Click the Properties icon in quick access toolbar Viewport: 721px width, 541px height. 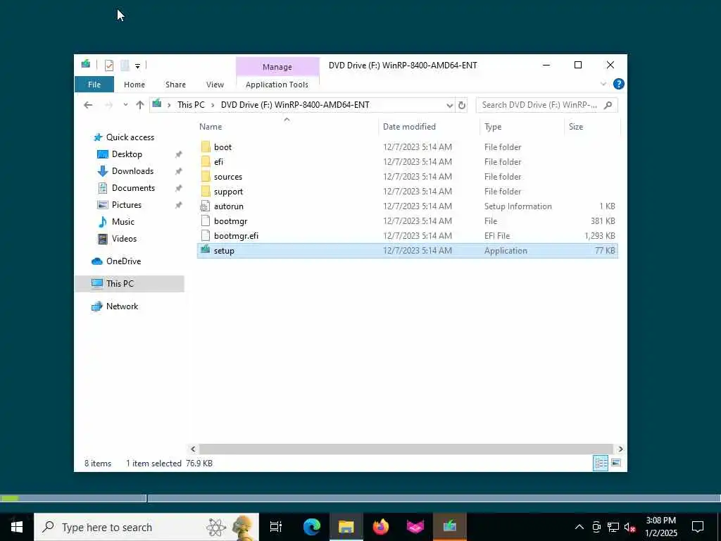[109, 66]
